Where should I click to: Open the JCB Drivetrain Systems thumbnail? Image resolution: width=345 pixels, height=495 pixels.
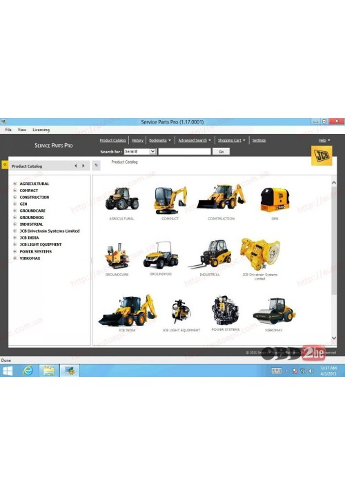259,255
